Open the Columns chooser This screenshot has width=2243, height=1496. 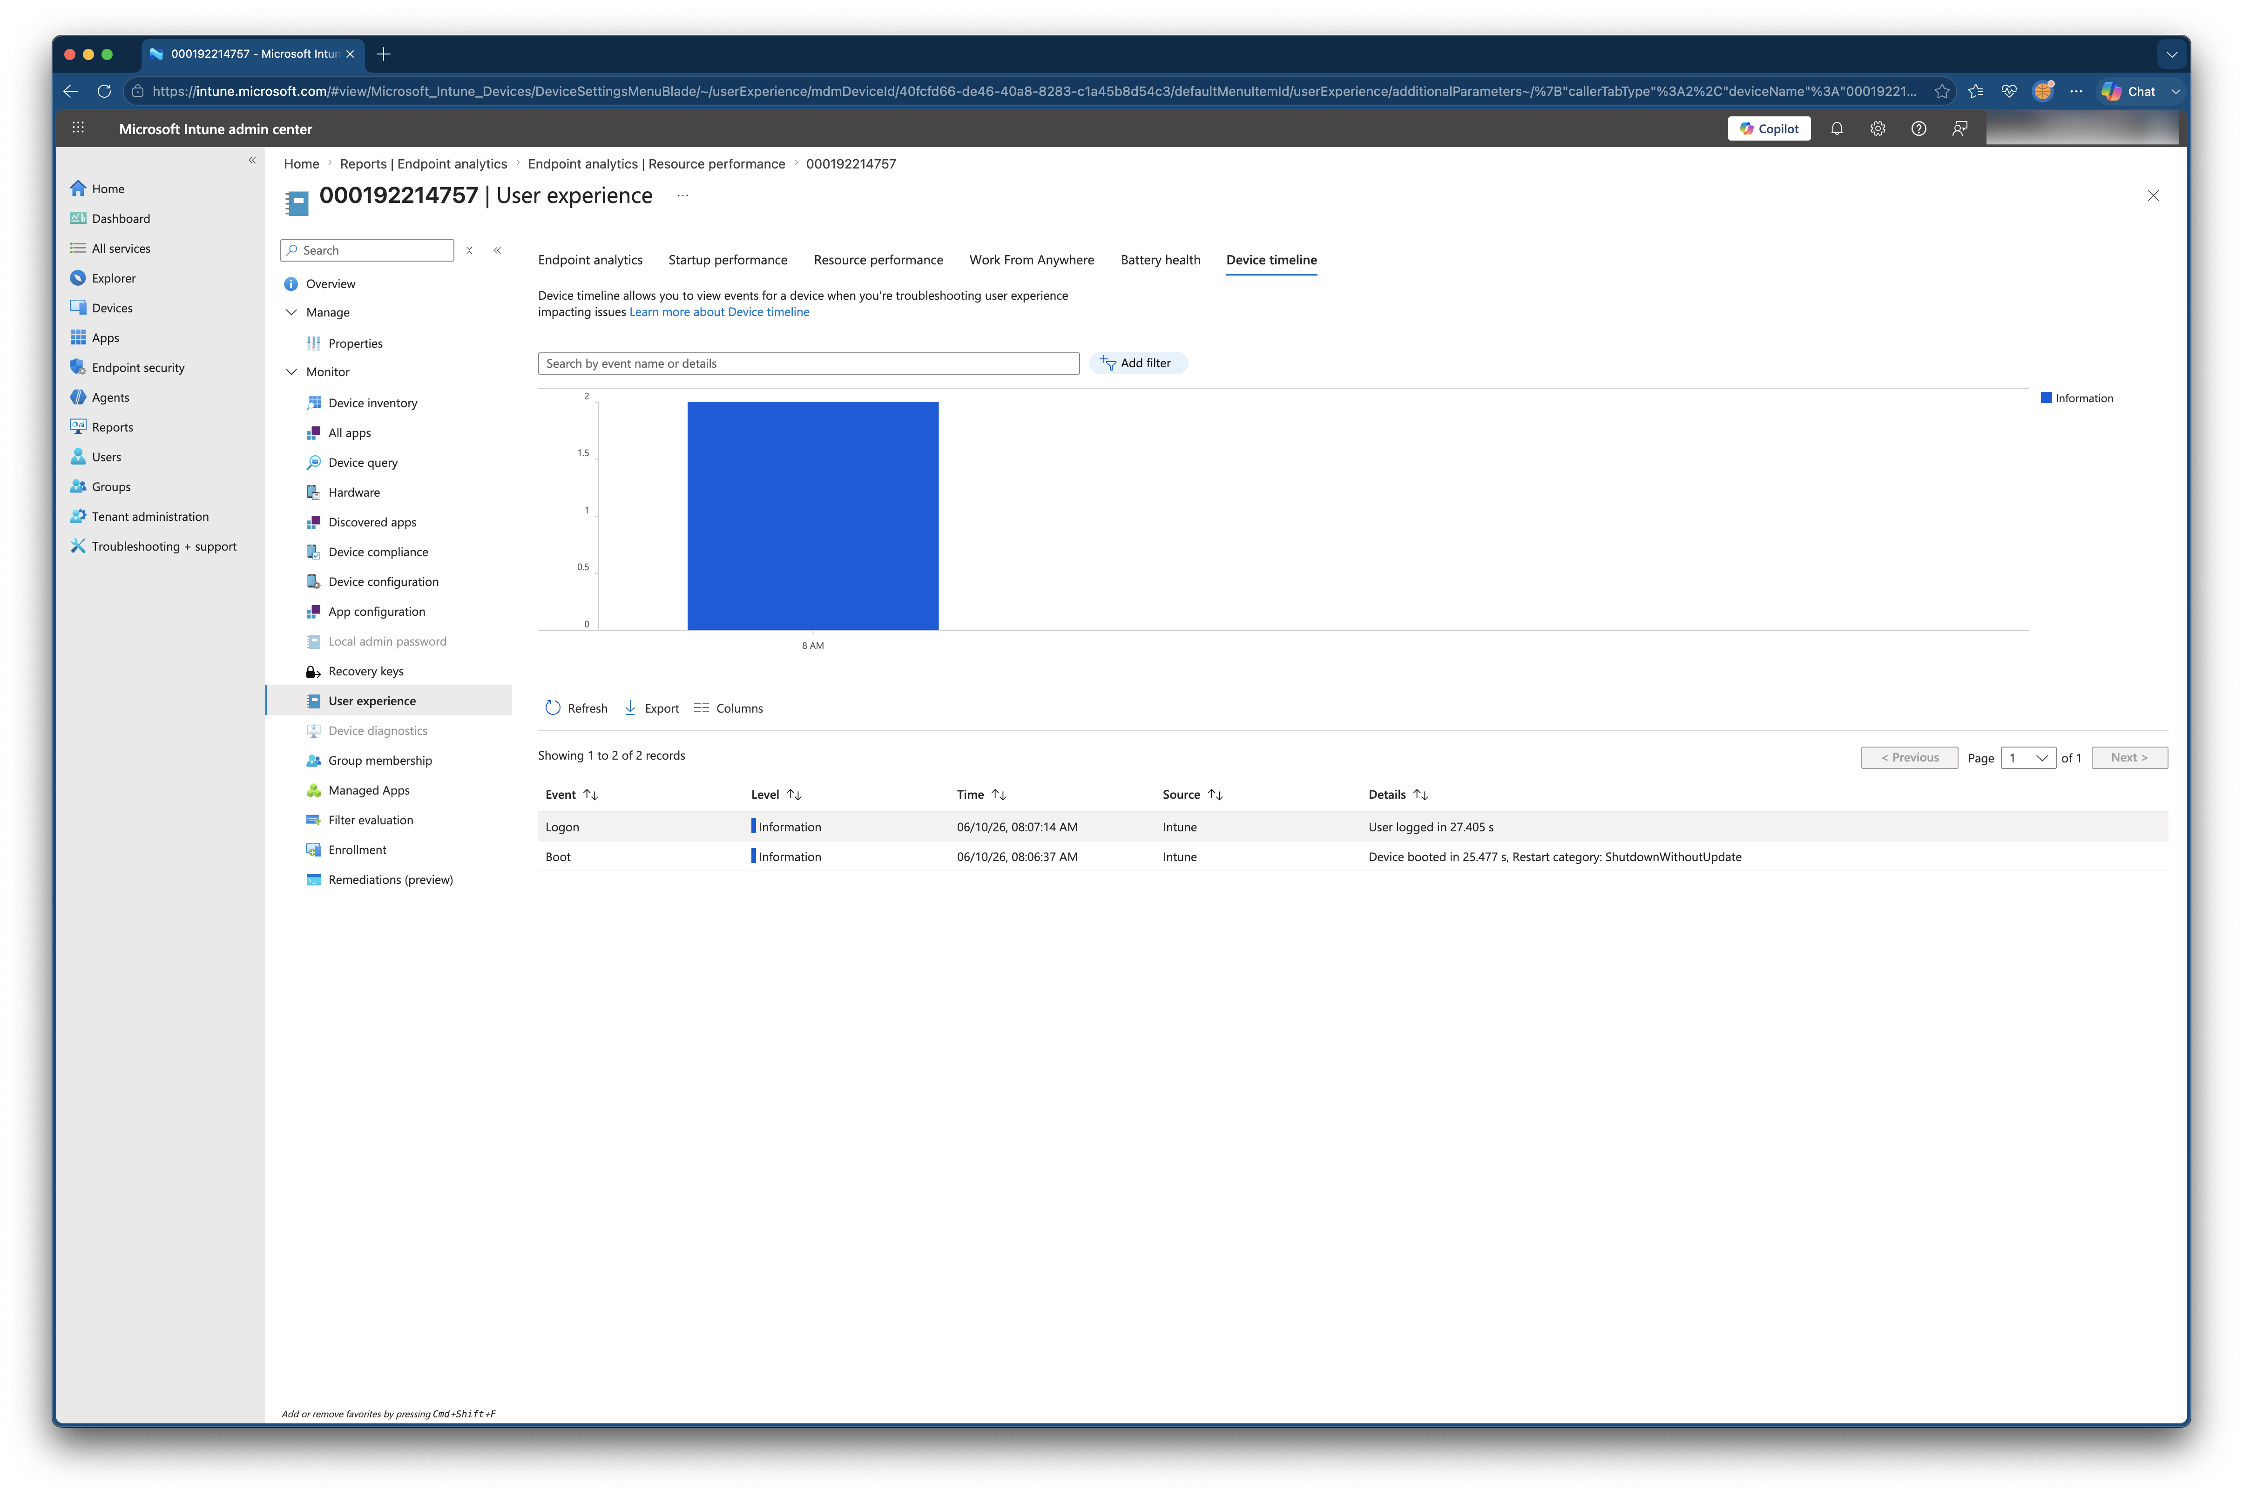coord(728,708)
